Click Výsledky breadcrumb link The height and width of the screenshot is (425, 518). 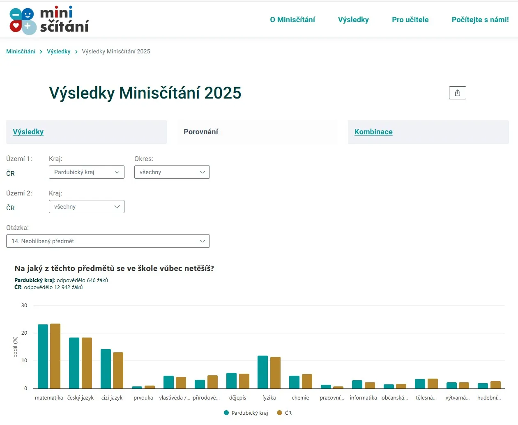click(x=58, y=51)
